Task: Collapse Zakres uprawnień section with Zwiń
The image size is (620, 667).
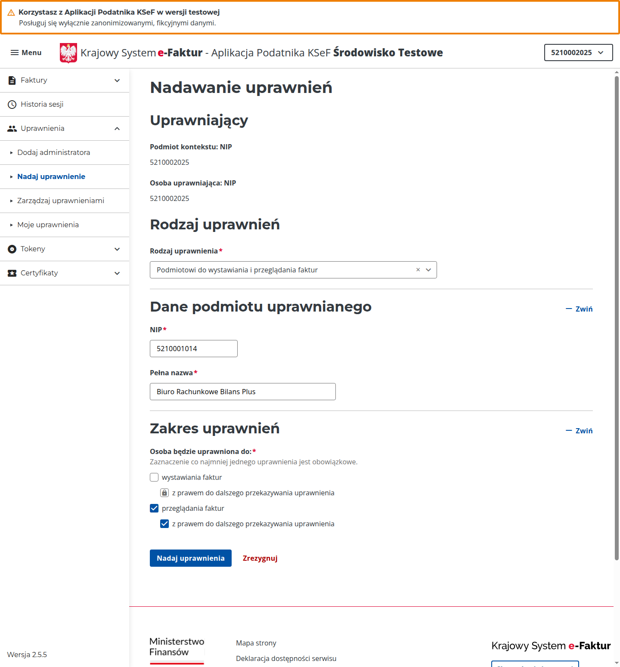Action: pos(579,431)
